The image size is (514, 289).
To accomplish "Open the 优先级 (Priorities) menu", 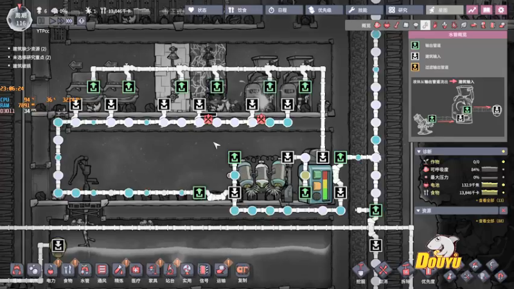I will coord(324,10).
